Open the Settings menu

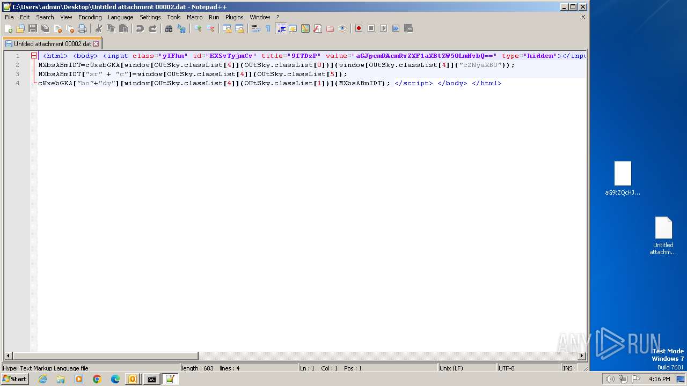point(150,17)
